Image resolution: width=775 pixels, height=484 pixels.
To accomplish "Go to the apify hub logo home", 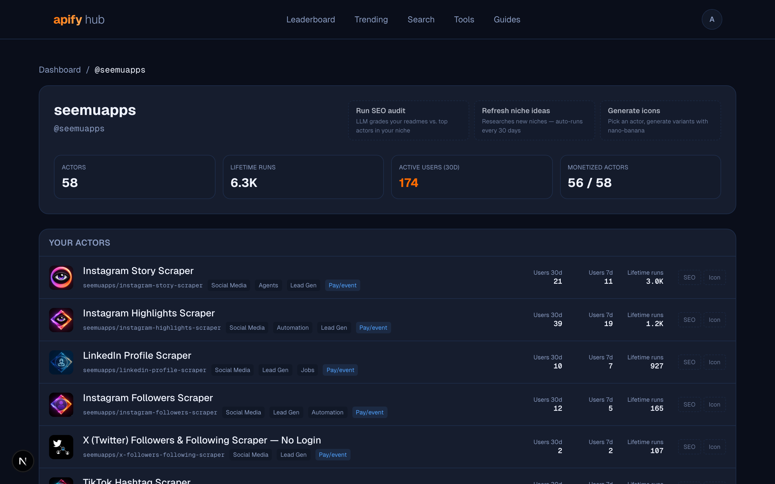I will pyautogui.click(x=79, y=20).
